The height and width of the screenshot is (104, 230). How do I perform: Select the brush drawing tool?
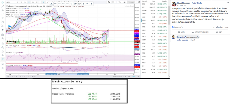tap(2, 14)
